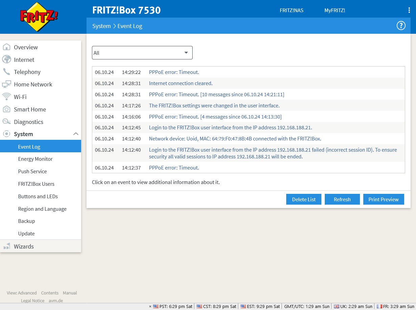Click the Delete List button
The image size is (416, 310).
[303, 199]
